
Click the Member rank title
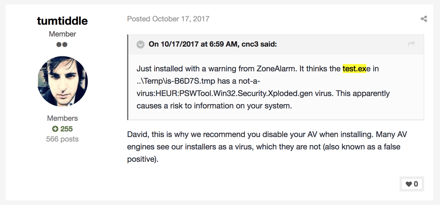coord(62,34)
